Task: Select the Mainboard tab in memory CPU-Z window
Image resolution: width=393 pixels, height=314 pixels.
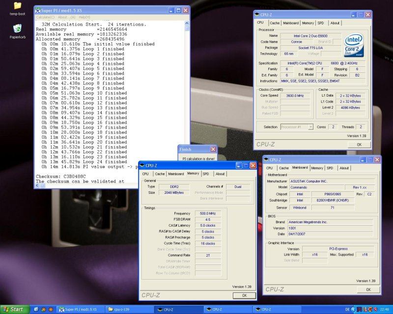Action: click(176, 174)
